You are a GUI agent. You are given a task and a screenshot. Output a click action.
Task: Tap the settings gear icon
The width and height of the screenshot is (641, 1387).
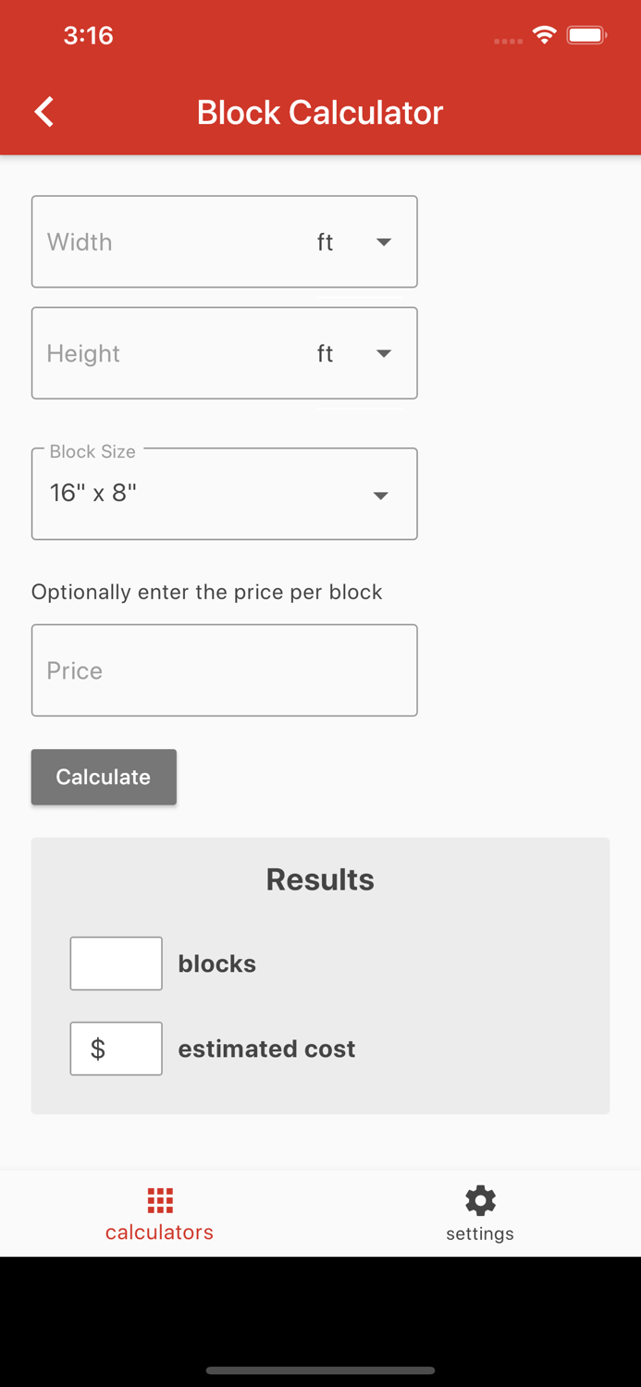(x=480, y=1199)
